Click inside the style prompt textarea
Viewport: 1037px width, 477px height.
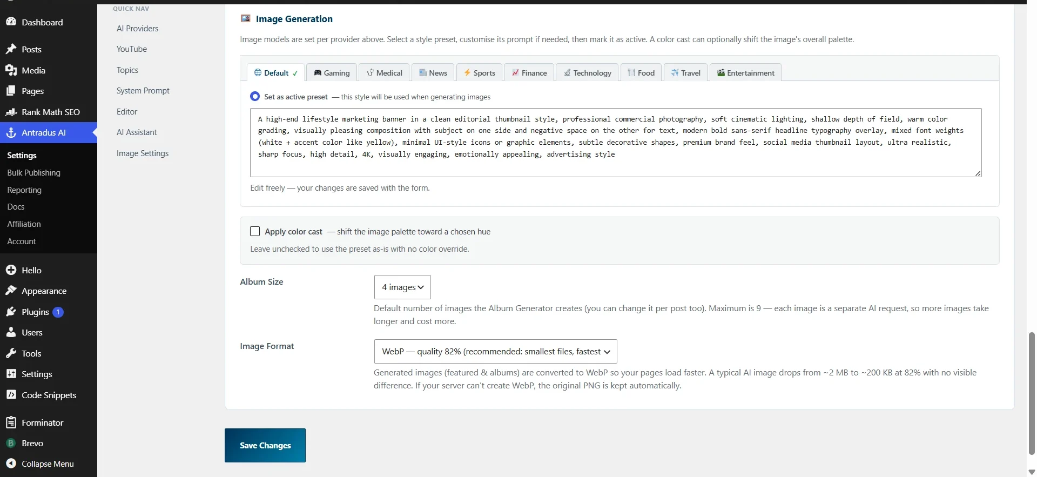[616, 143]
